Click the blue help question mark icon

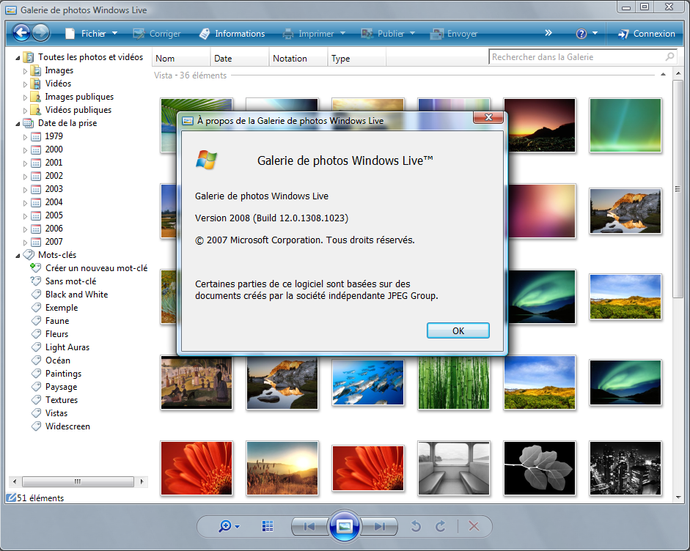(581, 34)
